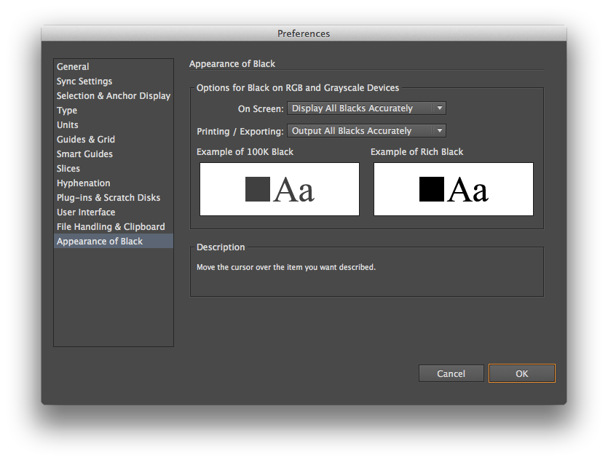Select Hyphenation settings
Image resolution: width=608 pixels, height=462 pixels.
pos(82,183)
